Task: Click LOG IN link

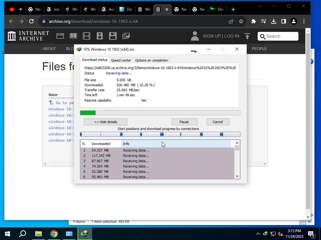Action: pos(232,36)
